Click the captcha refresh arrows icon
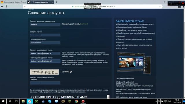185x104 pixels. pos(71,72)
